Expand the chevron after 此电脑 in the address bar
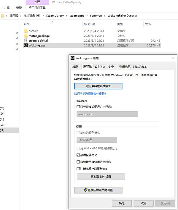 (21, 16)
